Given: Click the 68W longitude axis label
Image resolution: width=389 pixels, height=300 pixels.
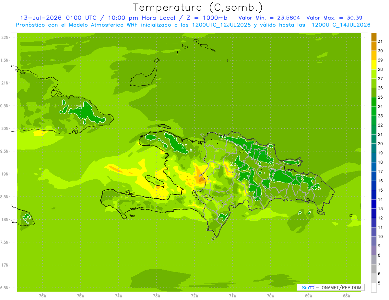Looking at the screenshot, I should pyautogui.click(x=347, y=296).
